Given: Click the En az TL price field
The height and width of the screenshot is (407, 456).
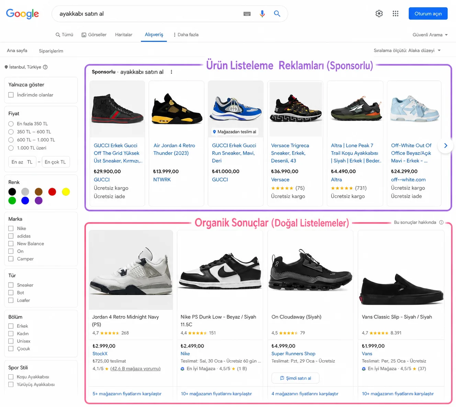Looking at the screenshot, I should 22,162.
